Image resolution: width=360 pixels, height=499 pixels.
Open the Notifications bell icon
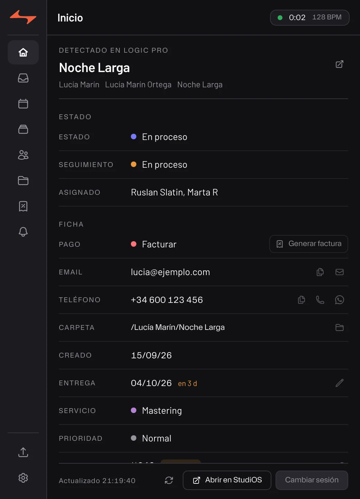[x=23, y=232]
